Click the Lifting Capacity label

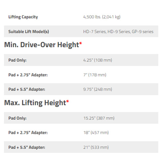click(x=23, y=17)
